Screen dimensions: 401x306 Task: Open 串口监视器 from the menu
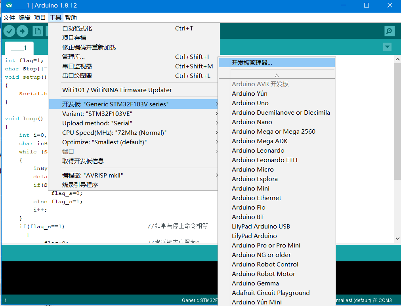133,66
